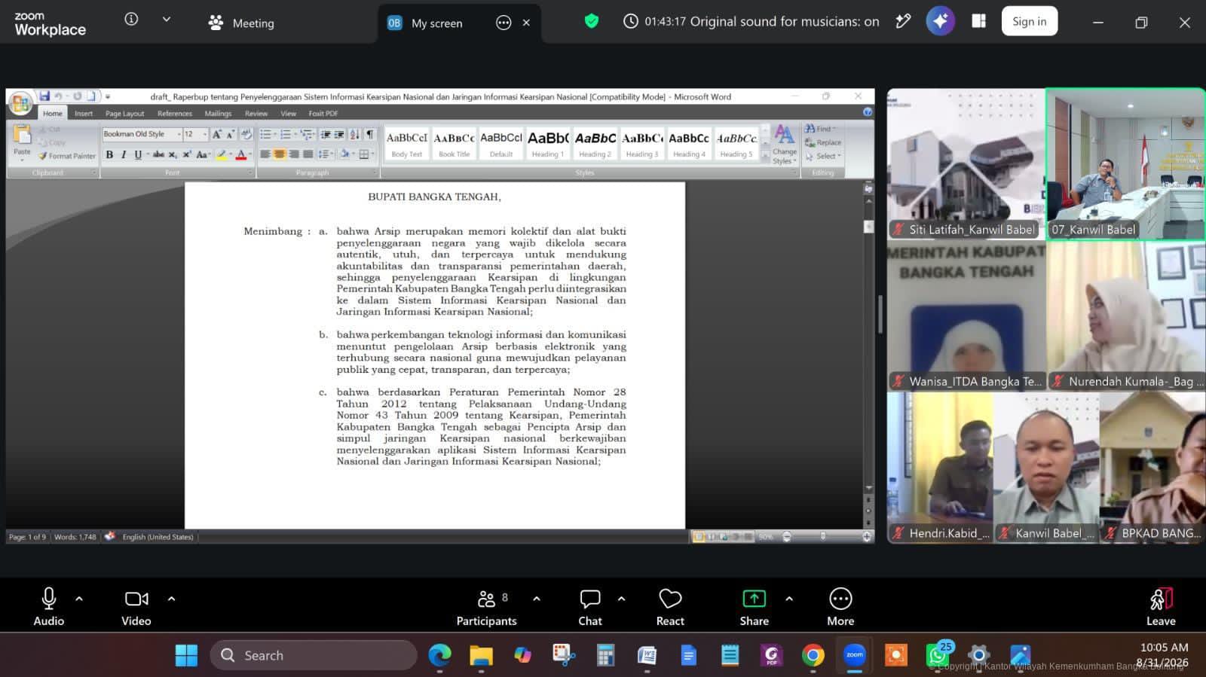Screen dimensions: 1206x677
Task: Open Zoom AI Companion sparkle icon
Action: 940,21
